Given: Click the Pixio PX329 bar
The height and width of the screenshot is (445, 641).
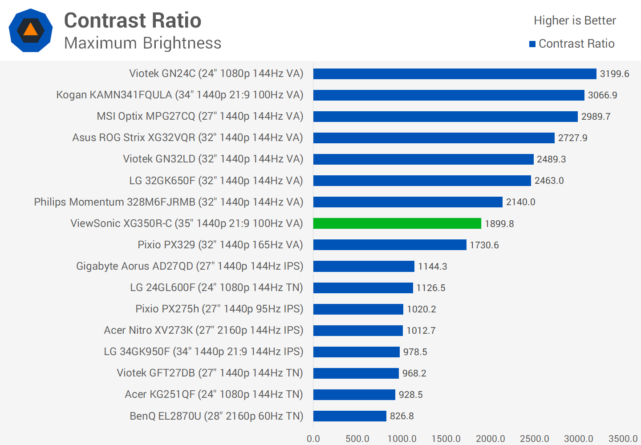Looking at the screenshot, I should click(389, 245).
